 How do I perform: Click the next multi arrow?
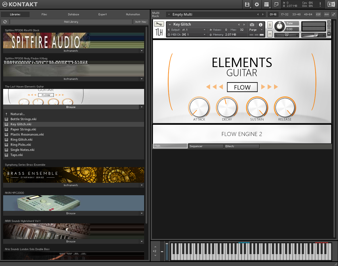point(263,14)
